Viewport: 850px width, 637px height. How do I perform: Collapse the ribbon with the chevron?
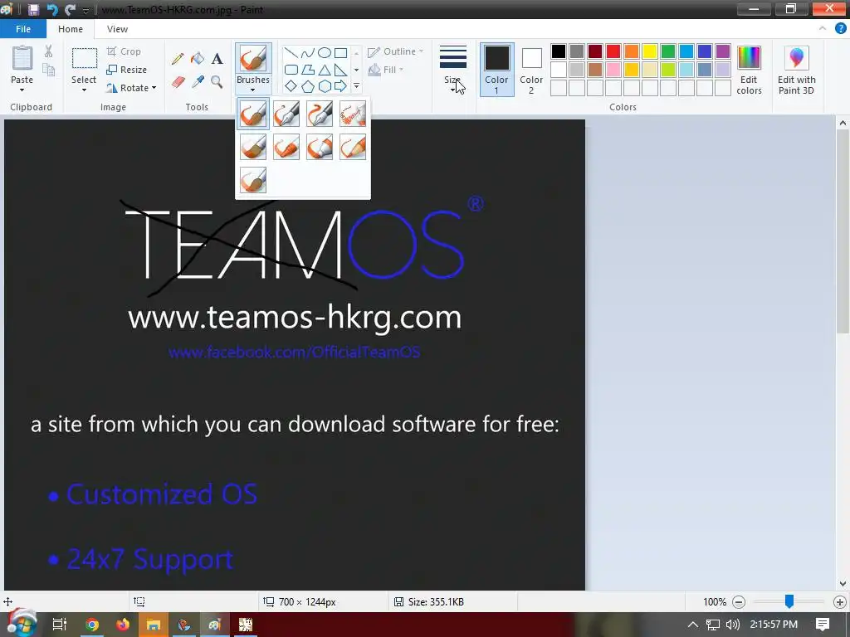(823, 29)
